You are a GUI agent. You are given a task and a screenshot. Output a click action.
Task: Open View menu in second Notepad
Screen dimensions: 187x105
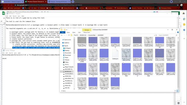15,53
